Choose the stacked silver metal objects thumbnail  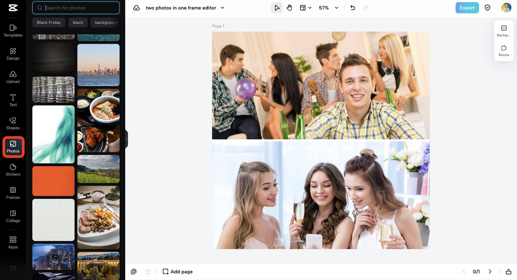pos(53,89)
